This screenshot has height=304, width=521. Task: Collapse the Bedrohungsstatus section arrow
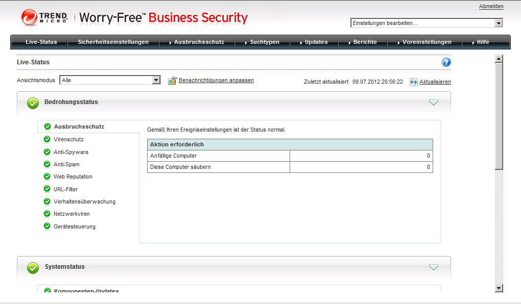[434, 103]
